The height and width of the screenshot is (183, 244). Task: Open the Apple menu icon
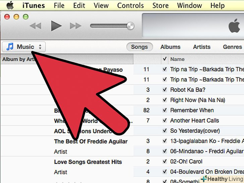point(10,5)
